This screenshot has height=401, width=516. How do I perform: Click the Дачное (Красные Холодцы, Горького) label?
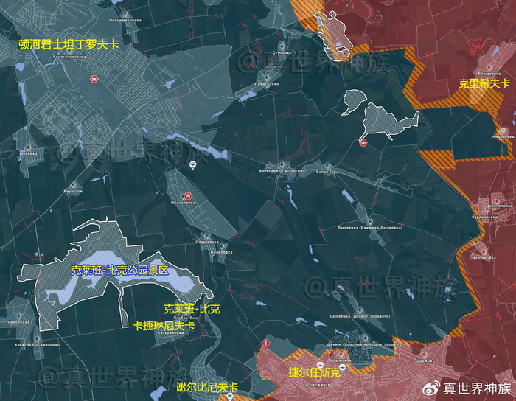(365, 344)
